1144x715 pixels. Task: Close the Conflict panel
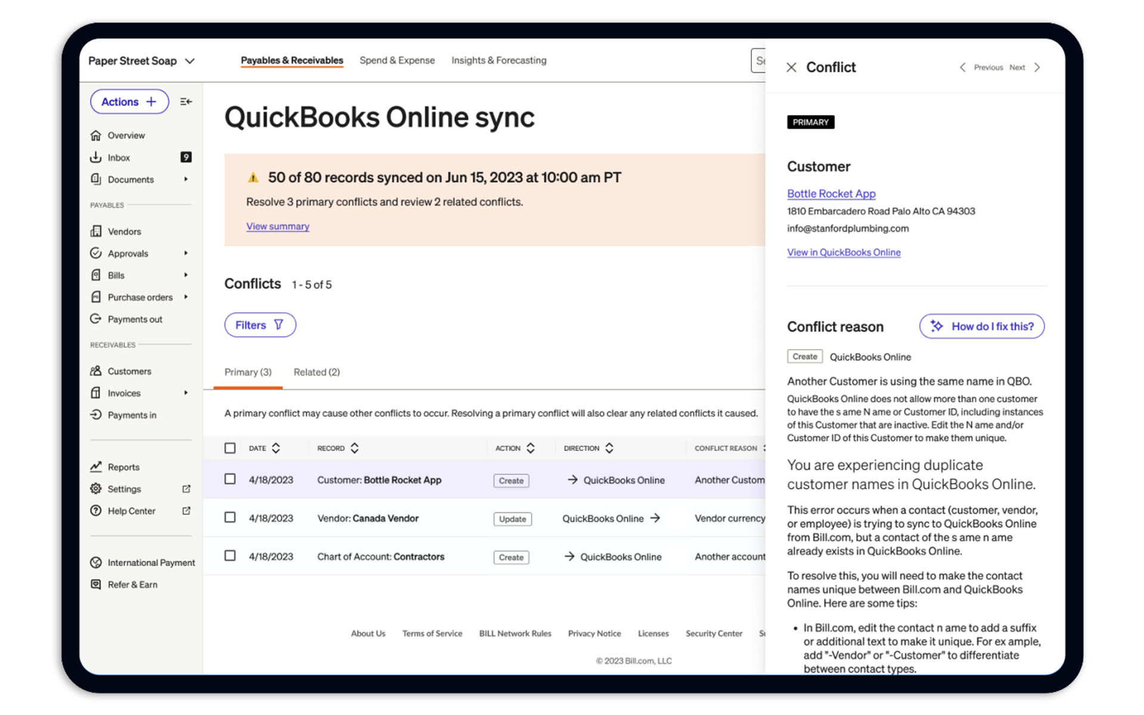click(791, 67)
